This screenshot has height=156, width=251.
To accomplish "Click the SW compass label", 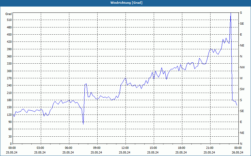I will tap(242, 89).
